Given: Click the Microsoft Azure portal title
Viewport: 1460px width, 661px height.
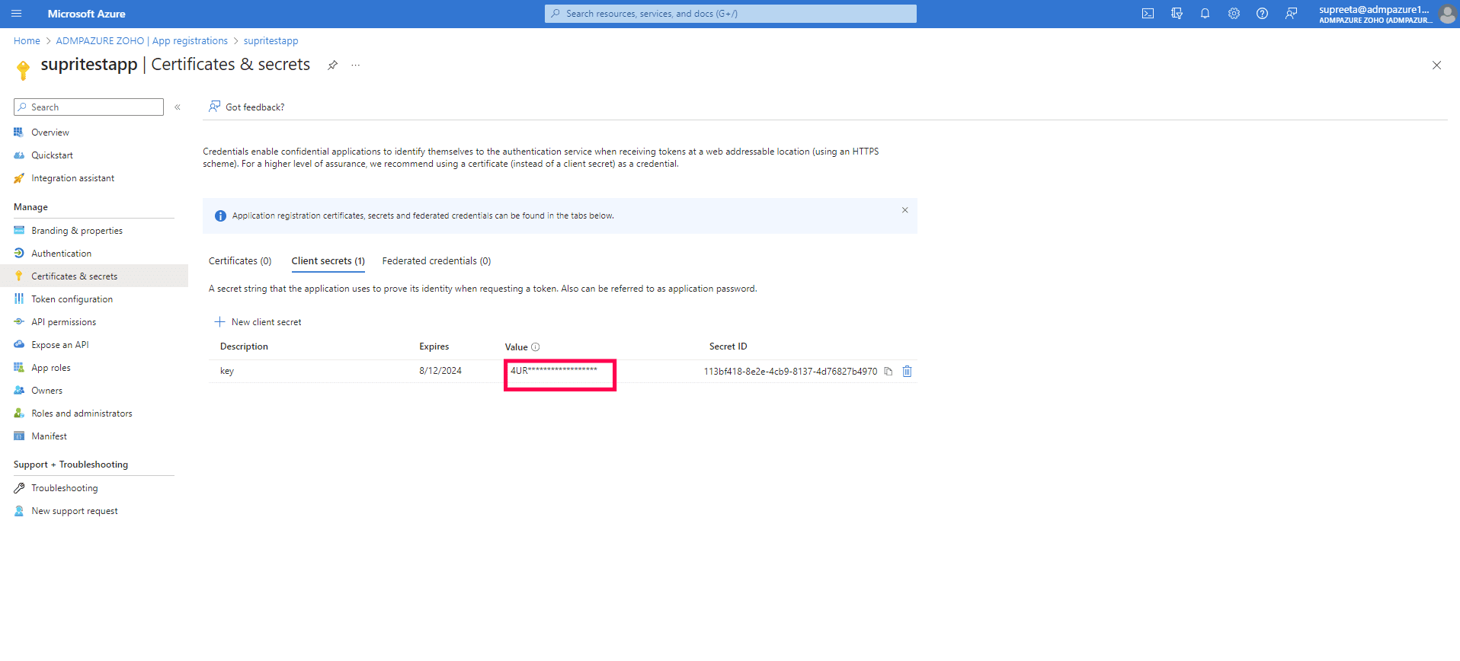Looking at the screenshot, I should click(86, 14).
